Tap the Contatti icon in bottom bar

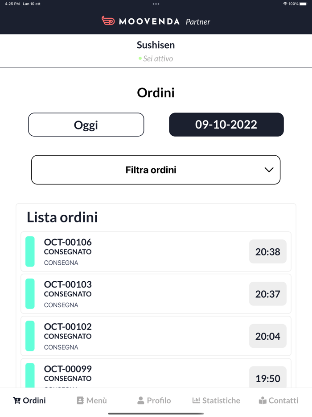tap(263, 400)
